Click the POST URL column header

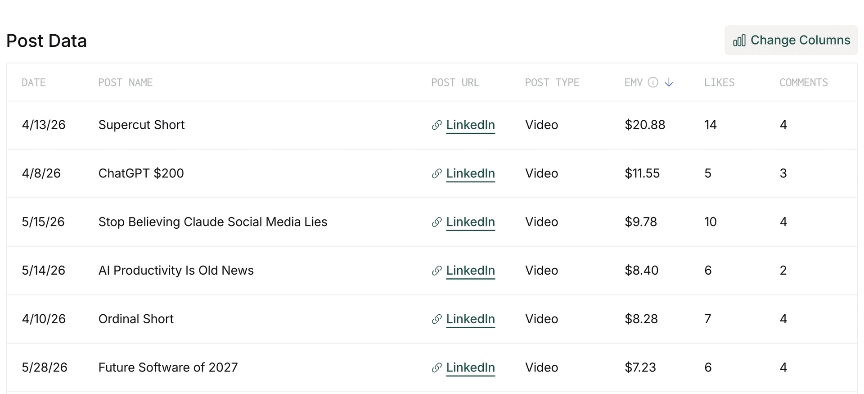[455, 82]
